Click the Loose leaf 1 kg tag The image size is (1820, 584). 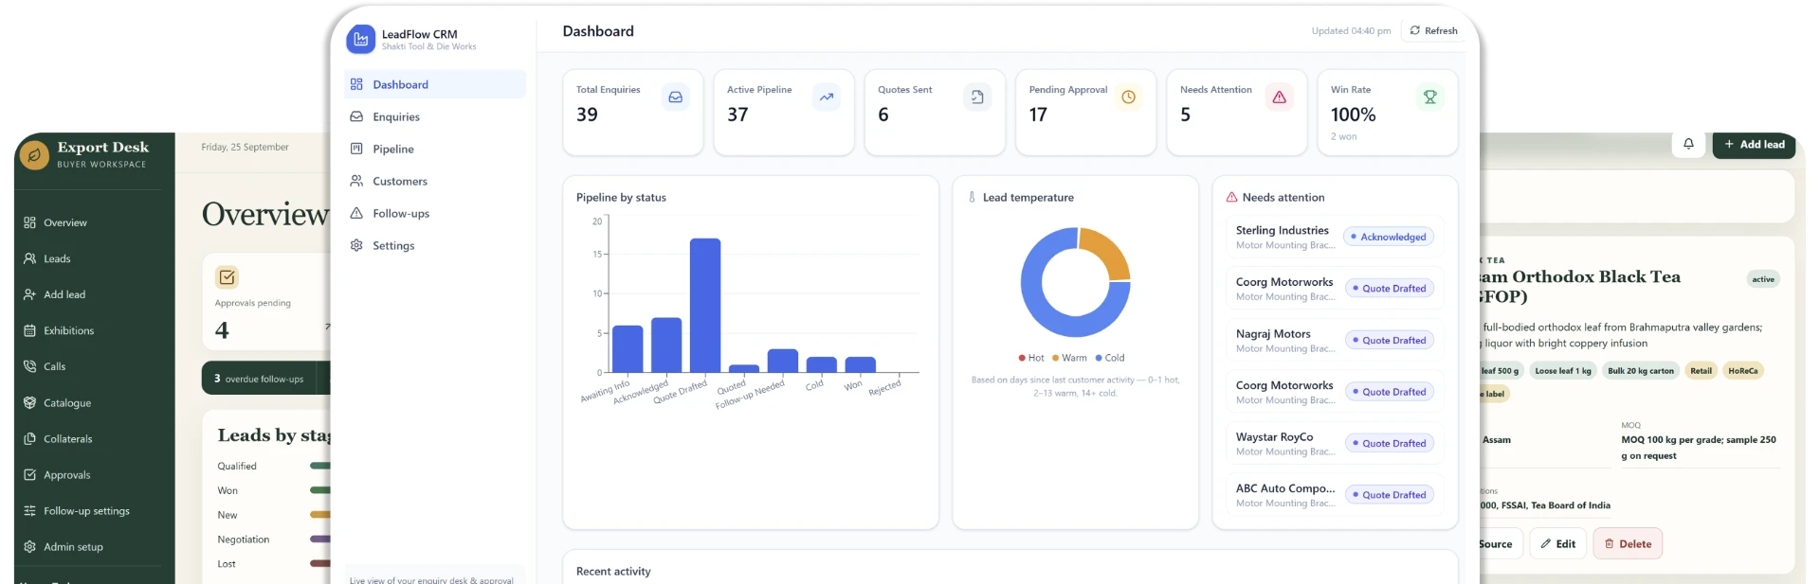coord(1563,370)
